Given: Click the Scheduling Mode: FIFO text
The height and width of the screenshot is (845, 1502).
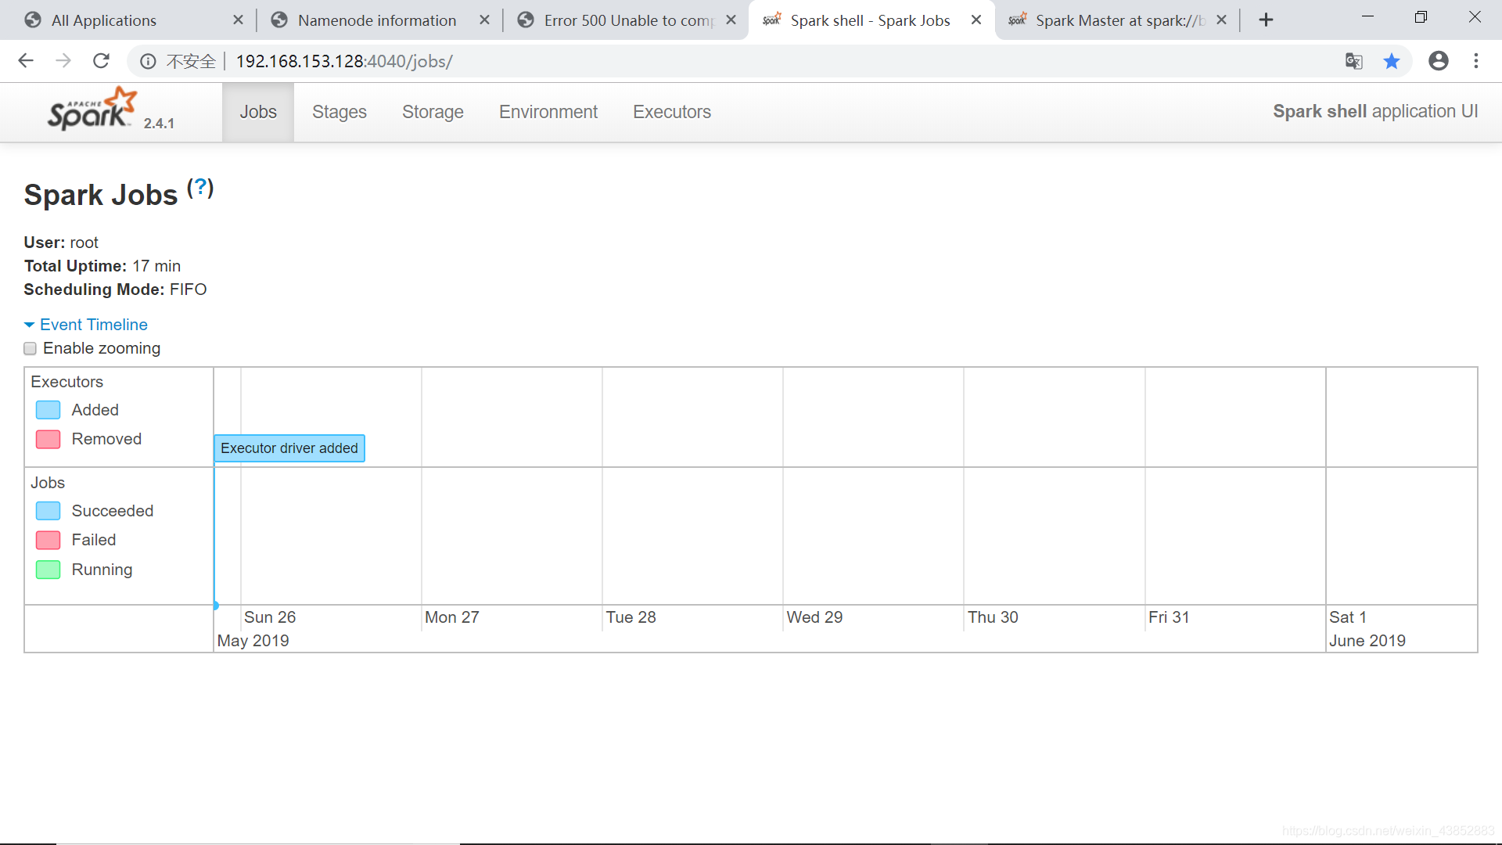Looking at the screenshot, I should 115,289.
